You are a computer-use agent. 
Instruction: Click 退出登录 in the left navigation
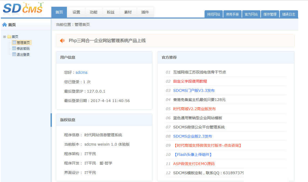[x=22, y=54]
